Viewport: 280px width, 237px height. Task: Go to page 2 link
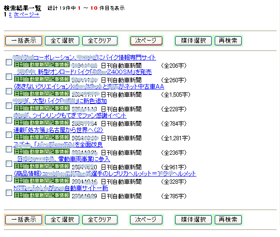pos(10,15)
